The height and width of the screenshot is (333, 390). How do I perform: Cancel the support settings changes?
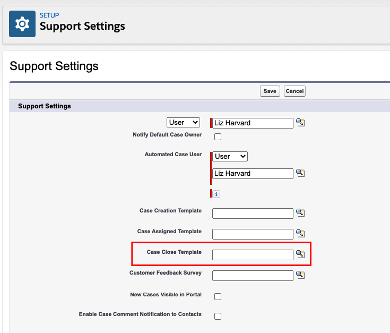pyautogui.click(x=294, y=91)
